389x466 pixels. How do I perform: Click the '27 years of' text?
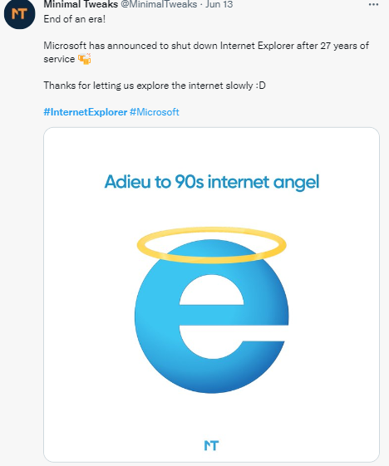click(x=344, y=46)
